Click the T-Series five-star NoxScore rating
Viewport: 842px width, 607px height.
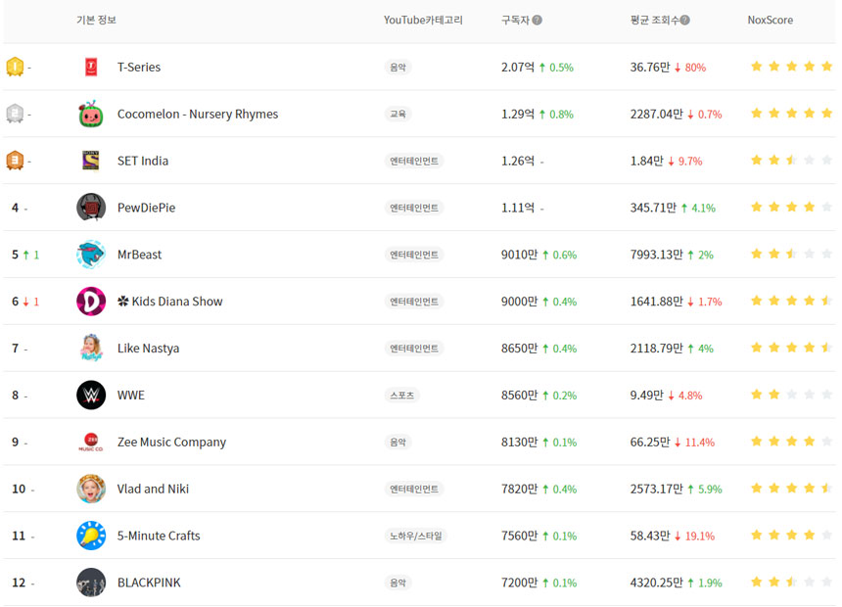point(791,67)
